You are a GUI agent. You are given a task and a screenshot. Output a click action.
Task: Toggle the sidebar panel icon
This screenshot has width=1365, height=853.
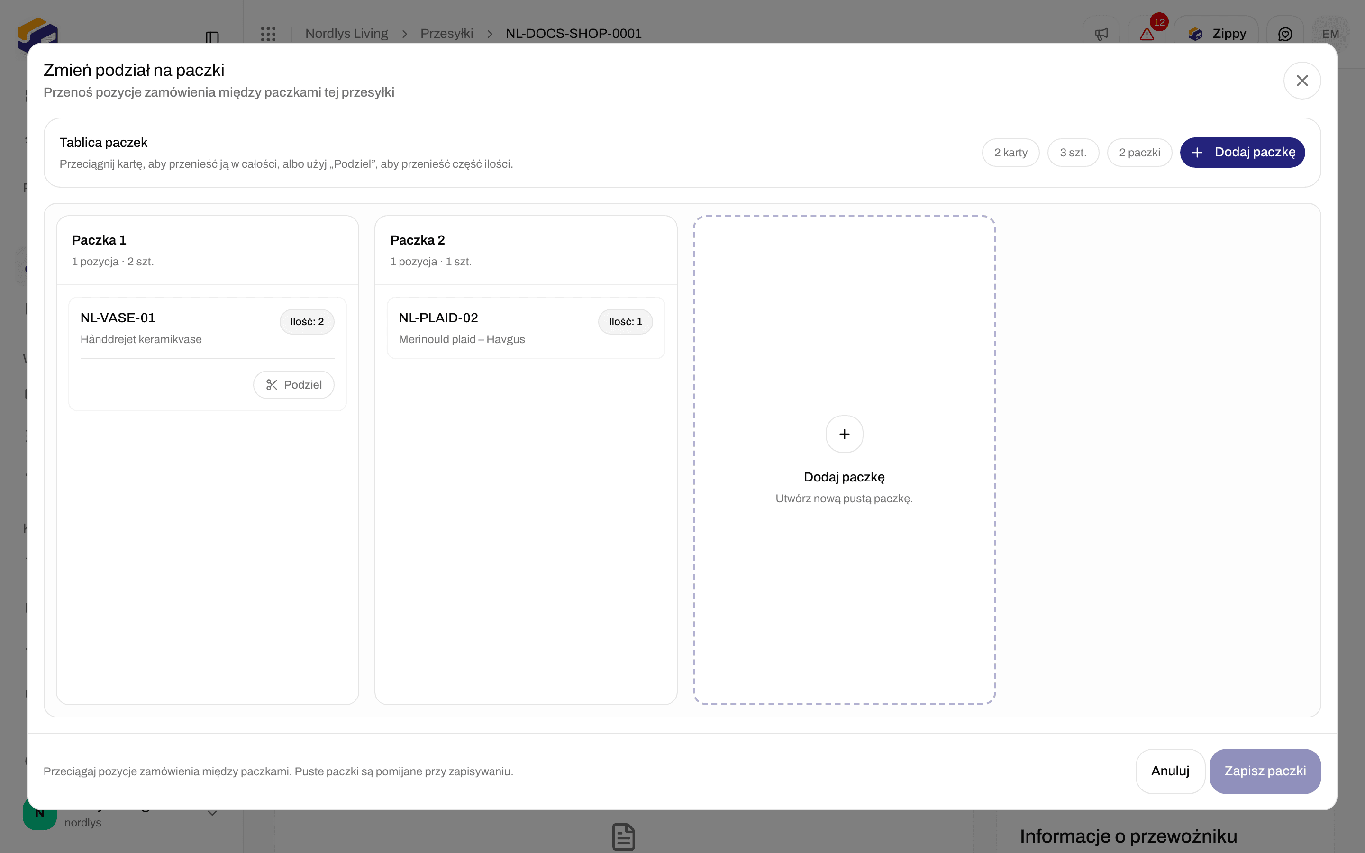(x=212, y=37)
